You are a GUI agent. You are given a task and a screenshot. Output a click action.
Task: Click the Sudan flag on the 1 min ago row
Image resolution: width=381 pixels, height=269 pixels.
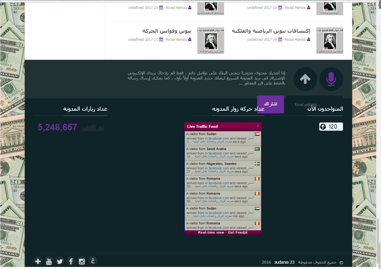coord(257,209)
